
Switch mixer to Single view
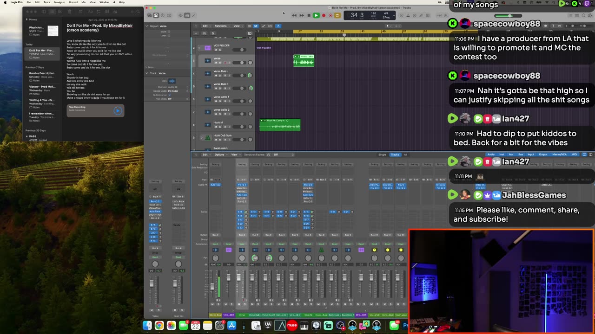point(382,154)
